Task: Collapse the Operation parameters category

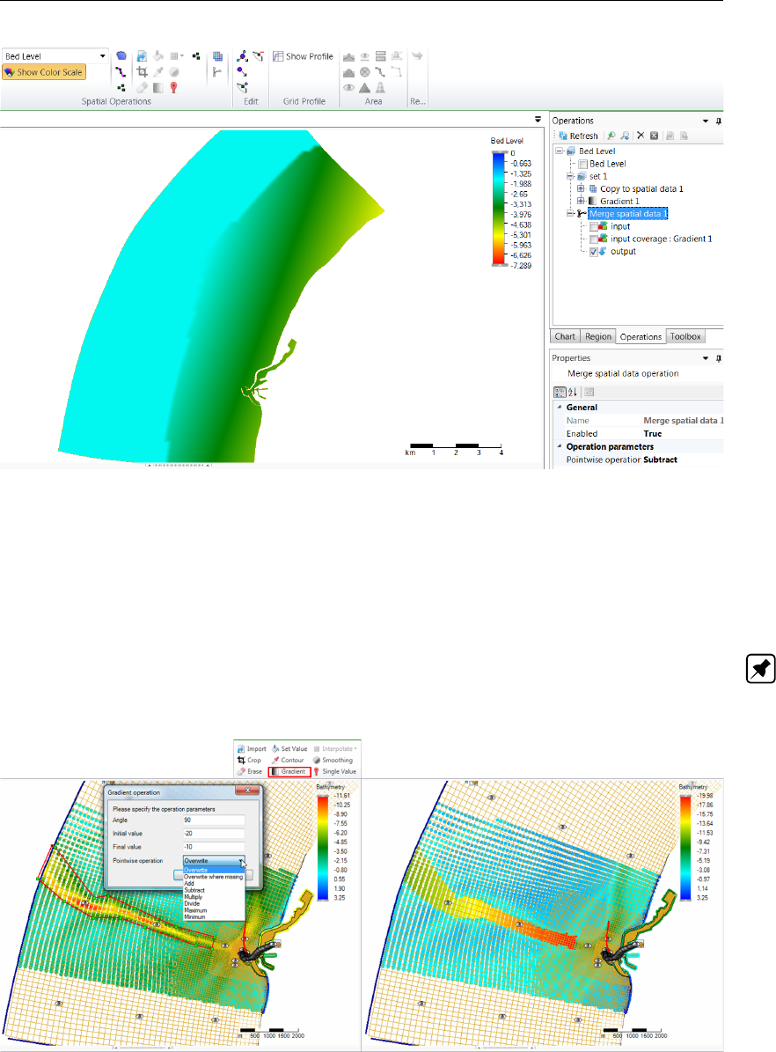Action: 560,445
